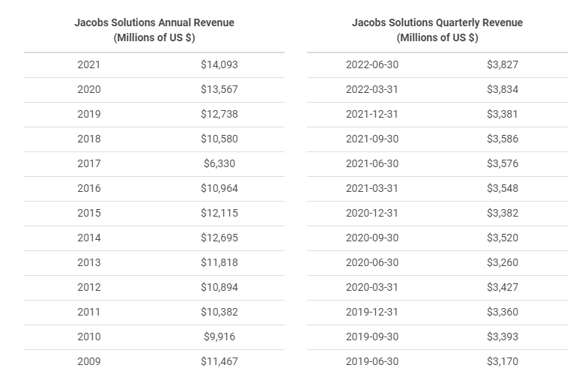Click the $6,330 revenue figure
This screenshot has width=582, height=374.
click(219, 163)
